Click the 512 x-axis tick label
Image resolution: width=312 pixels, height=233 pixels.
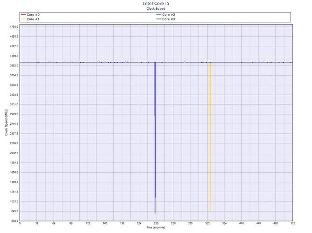coord(292,223)
